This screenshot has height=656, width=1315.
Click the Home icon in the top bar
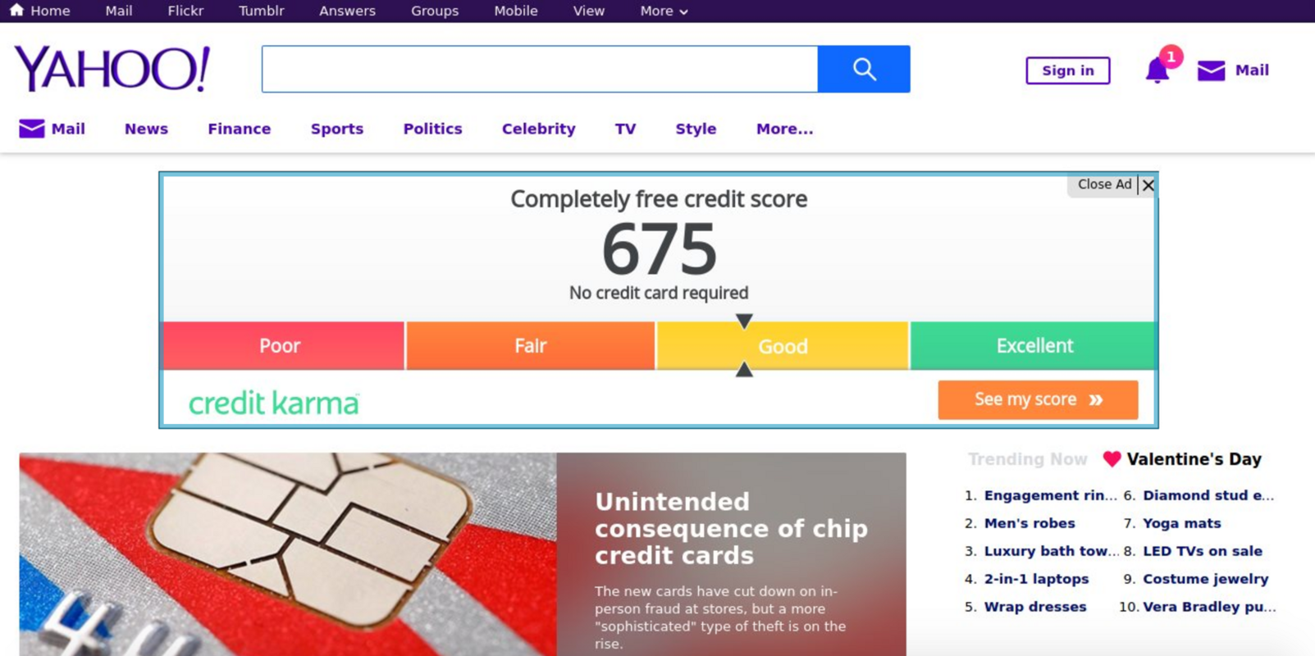click(x=16, y=10)
